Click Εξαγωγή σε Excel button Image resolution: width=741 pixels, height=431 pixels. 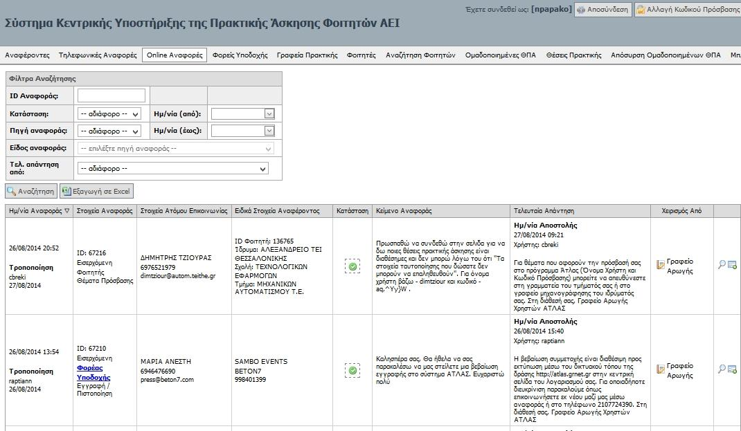(x=96, y=191)
